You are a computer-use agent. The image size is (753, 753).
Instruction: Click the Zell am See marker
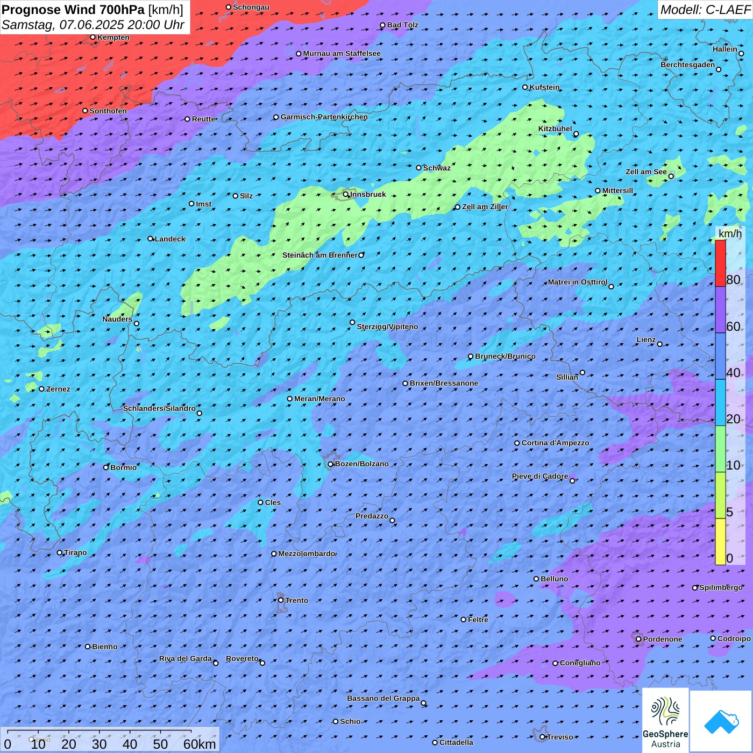pyautogui.click(x=671, y=176)
